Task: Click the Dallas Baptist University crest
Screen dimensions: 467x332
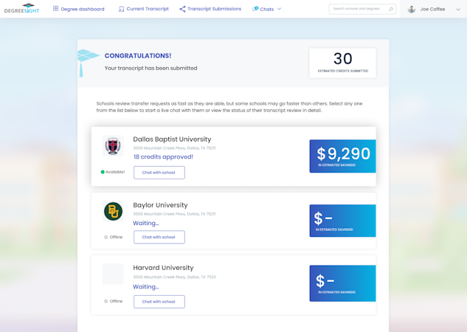Action: pyautogui.click(x=113, y=146)
